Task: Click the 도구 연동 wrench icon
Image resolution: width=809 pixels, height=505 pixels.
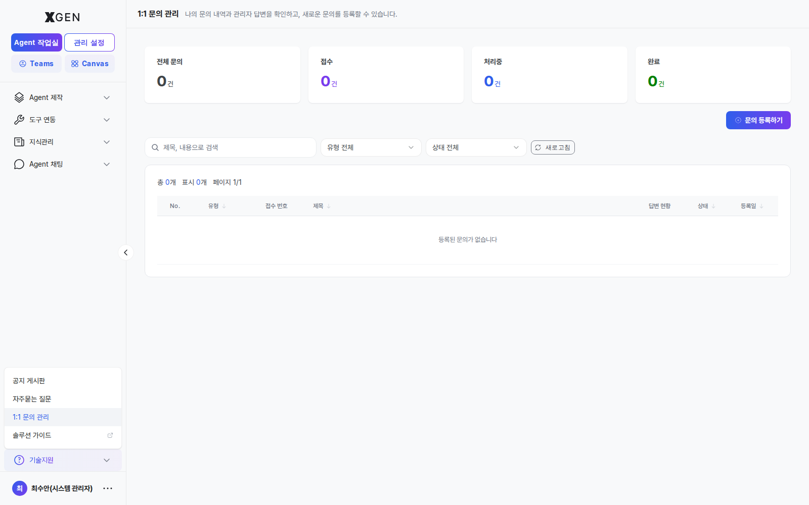Action: coord(19,120)
